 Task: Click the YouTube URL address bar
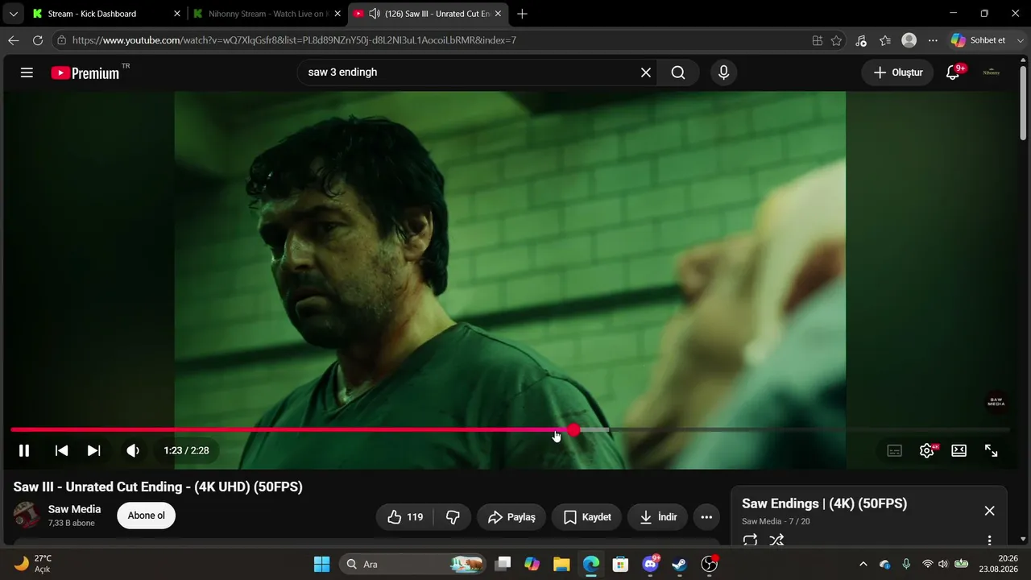coord(435,40)
